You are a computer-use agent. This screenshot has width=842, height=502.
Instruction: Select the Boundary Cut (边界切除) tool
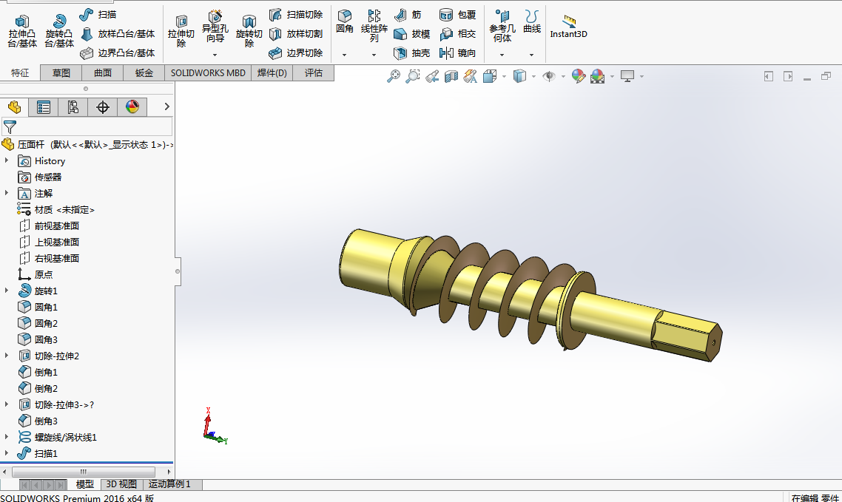296,52
